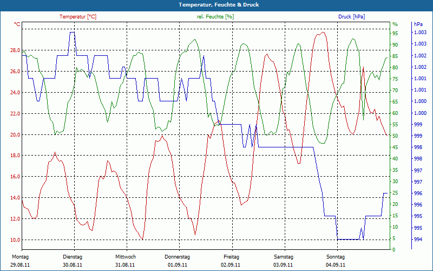Click the '25' humidity axis tick
The width and height of the screenshot is (433, 271).
tap(395, 193)
